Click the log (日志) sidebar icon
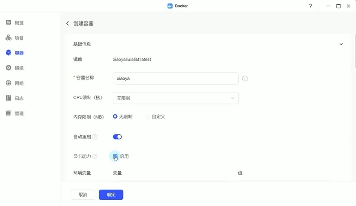Viewport: 356px width, 206px height. [8, 98]
